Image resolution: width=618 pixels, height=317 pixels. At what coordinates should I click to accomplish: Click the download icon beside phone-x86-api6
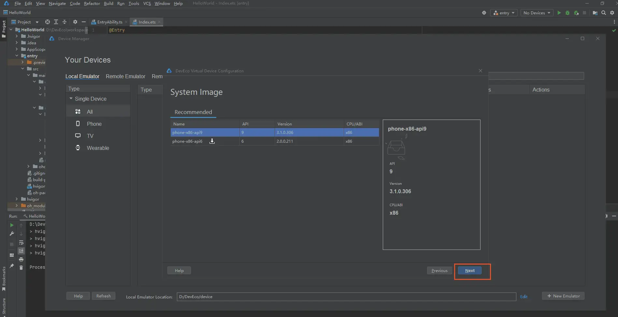click(212, 141)
